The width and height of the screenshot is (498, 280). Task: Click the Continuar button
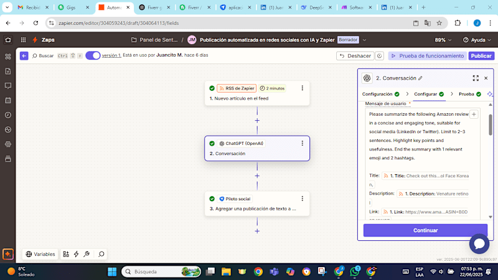[425, 230]
